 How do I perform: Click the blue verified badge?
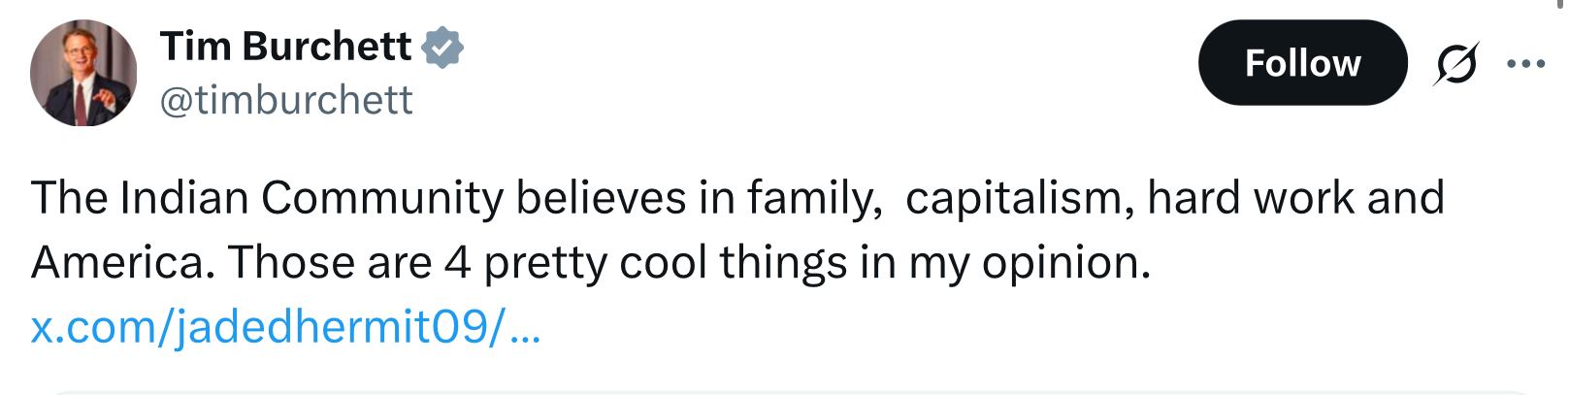(x=442, y=48)
